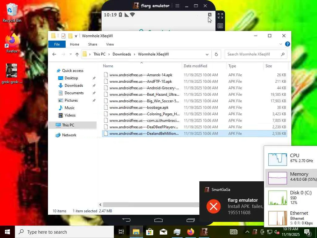Open File Explorer from the taskbar
317x238 pixels.
point(136,232)
